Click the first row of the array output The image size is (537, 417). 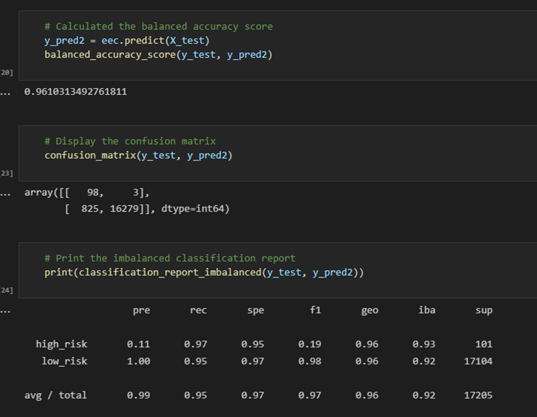[87, 192]
